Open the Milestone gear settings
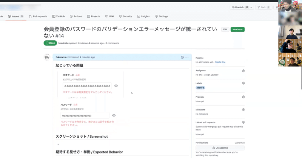This screenshot has width=302, height=158. 243,109
